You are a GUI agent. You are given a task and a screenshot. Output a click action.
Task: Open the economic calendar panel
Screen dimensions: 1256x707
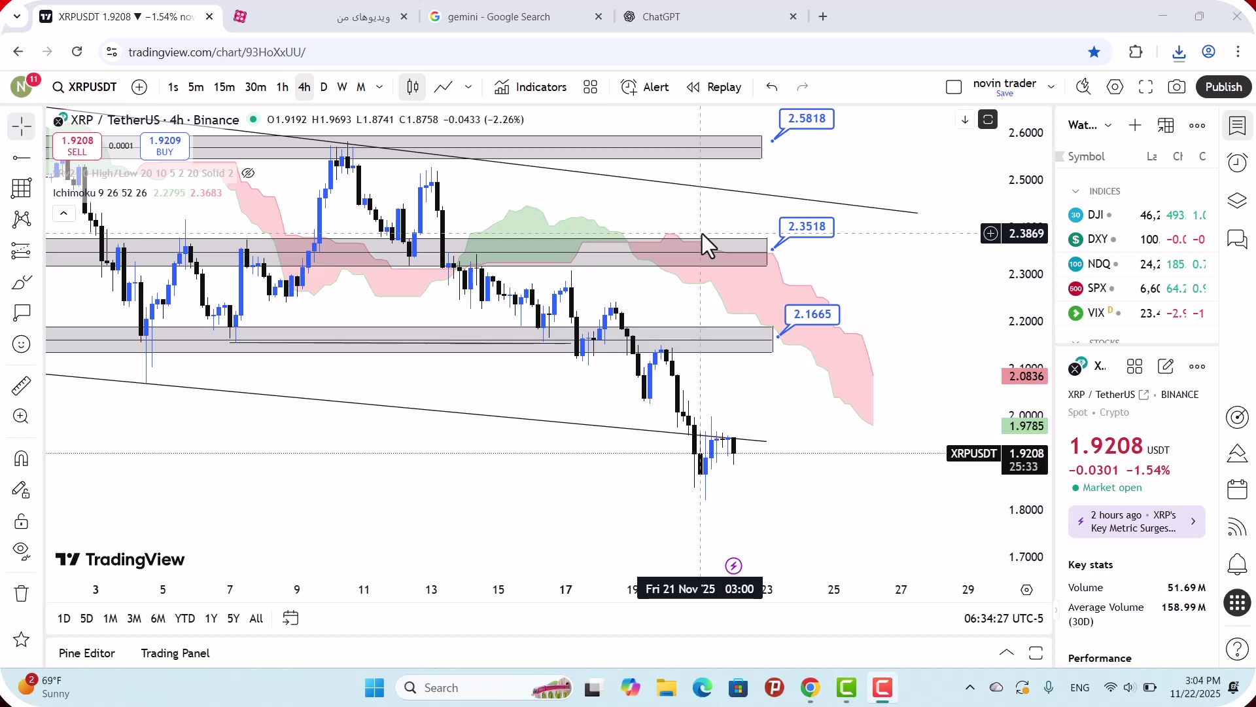click(1237, 489)
